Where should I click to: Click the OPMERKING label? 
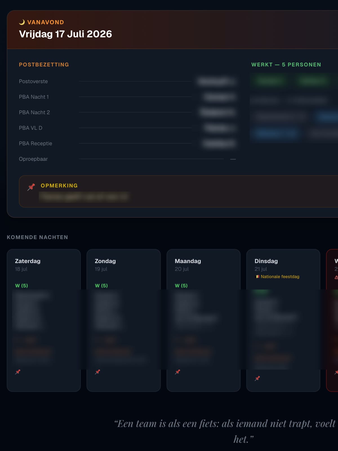click(59, 186)
